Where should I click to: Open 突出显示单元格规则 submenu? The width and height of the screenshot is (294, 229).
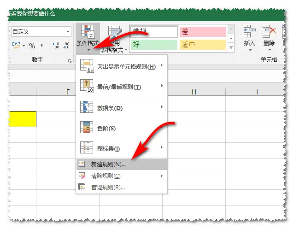[122, 66]
